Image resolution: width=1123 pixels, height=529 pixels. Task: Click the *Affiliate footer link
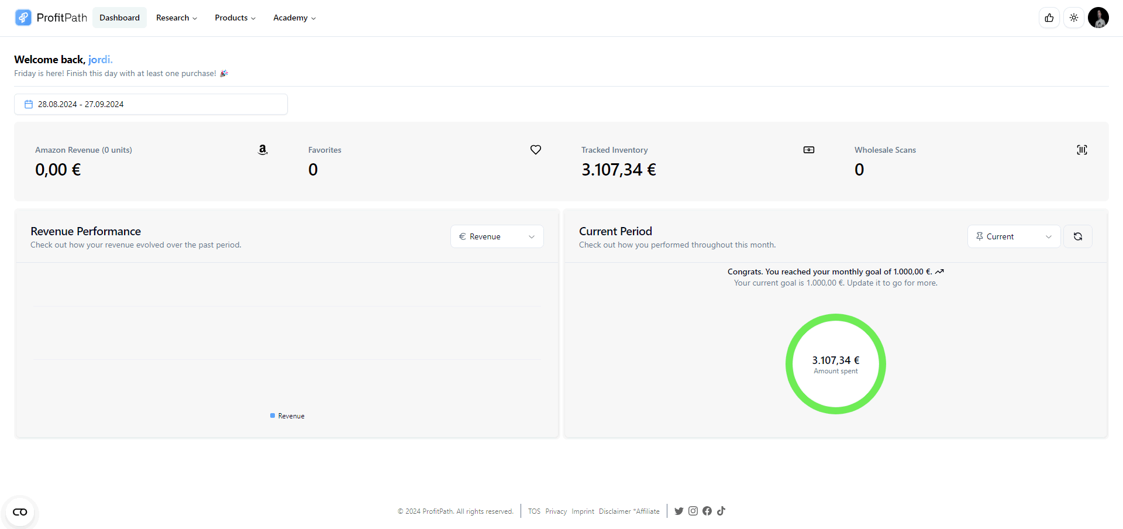(646, 511)
